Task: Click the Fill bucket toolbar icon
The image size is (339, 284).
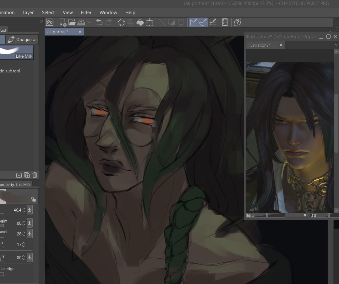Action: (x=140, y=22)
